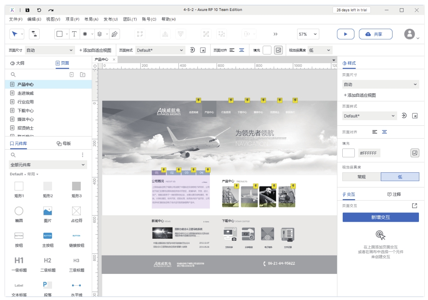428x300 pixels.
Task: Set visual fidelity to 常规
Action: pyautogui.click(x=362, y=177)
